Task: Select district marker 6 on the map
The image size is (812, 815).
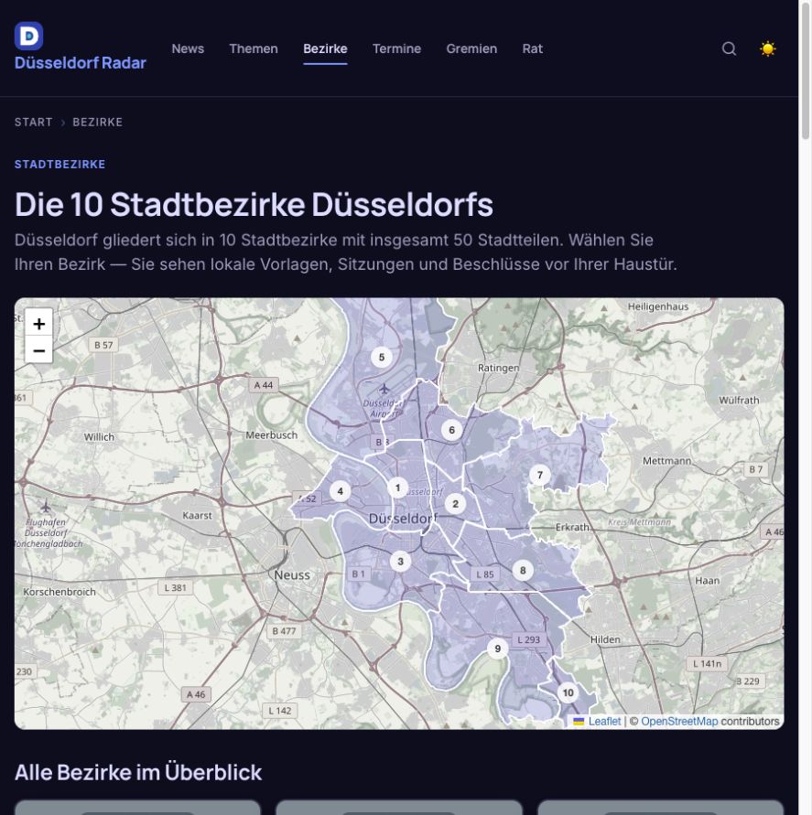Action: 451,430
